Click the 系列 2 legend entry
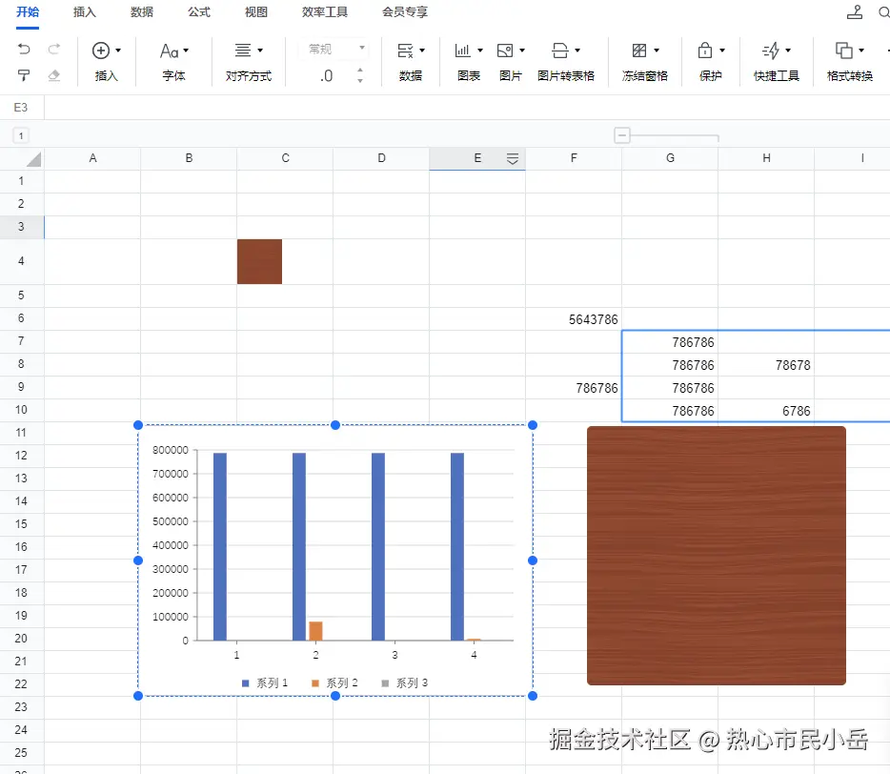 click(x=334, y=683)
